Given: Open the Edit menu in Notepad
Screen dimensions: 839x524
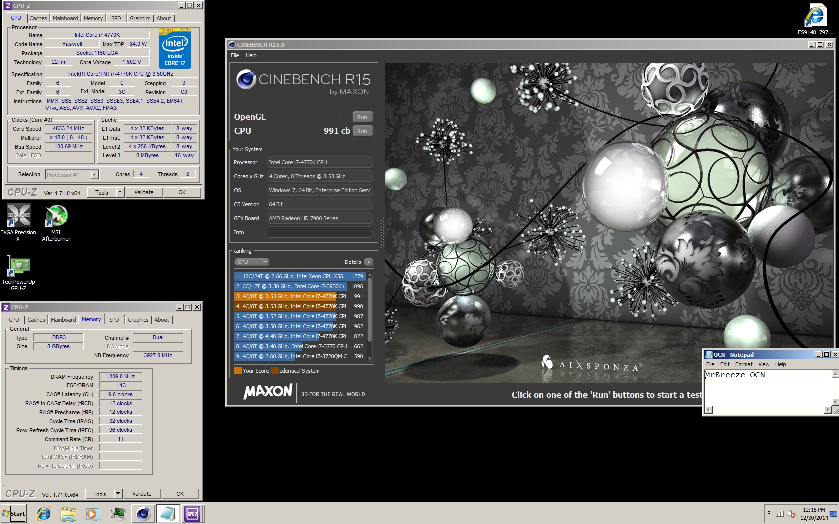Looking at the screenshot, I should click(725, 364).
